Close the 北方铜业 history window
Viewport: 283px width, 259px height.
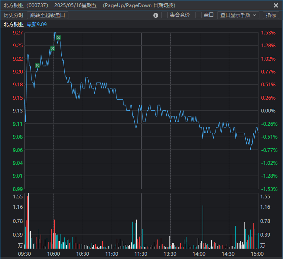click(x=276, y=5)
